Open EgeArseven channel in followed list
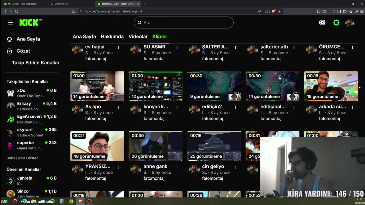 (x=32, y=119)
